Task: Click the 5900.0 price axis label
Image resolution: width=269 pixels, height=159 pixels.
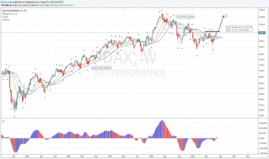Action: coord(262,94)
